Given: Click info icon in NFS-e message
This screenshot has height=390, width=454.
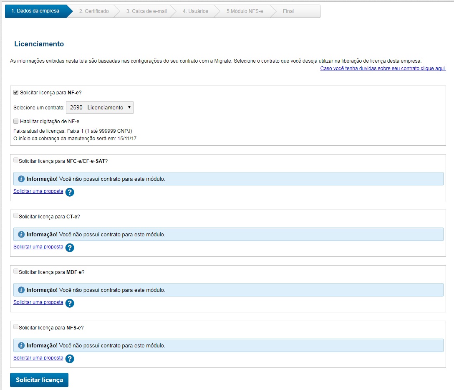Looking at the screenshot, I should point(21,345).
